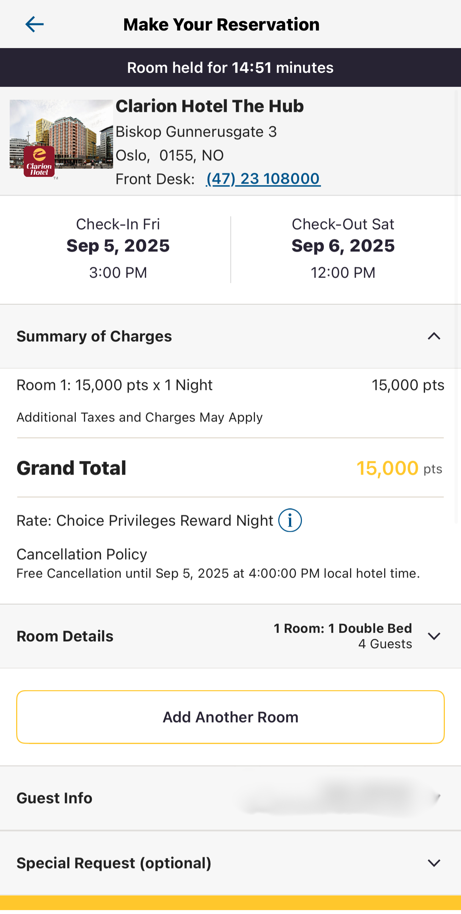Tap the edit icon in Guest Info

point(437,798)
